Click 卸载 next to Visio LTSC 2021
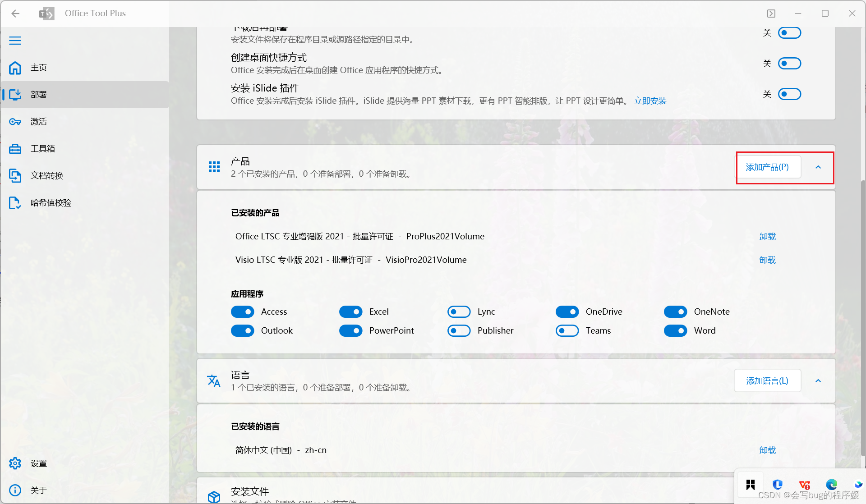Viewport: 866px width, 504px height. 767,260
